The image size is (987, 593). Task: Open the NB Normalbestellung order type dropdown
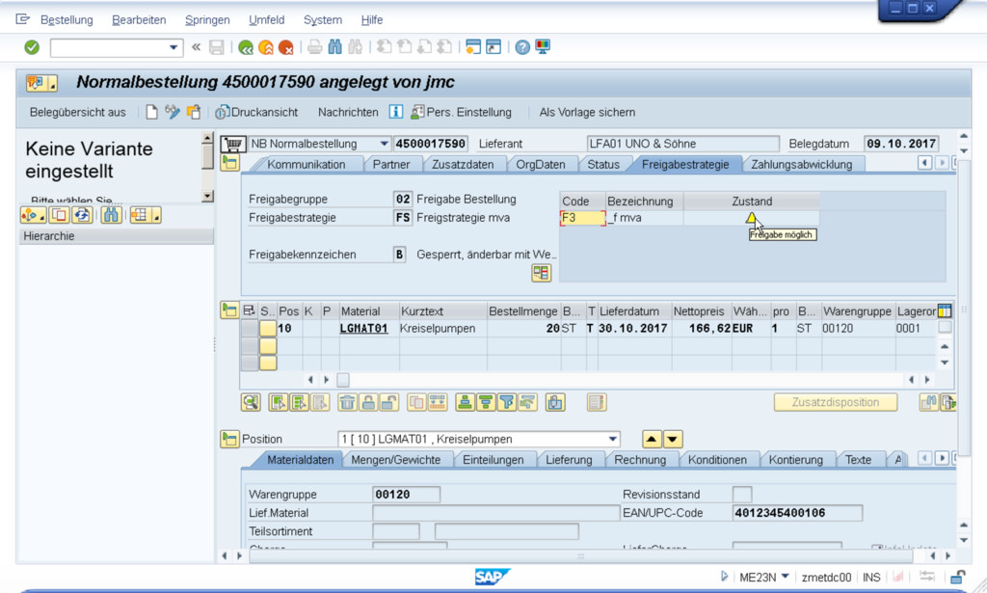point(385,144)
